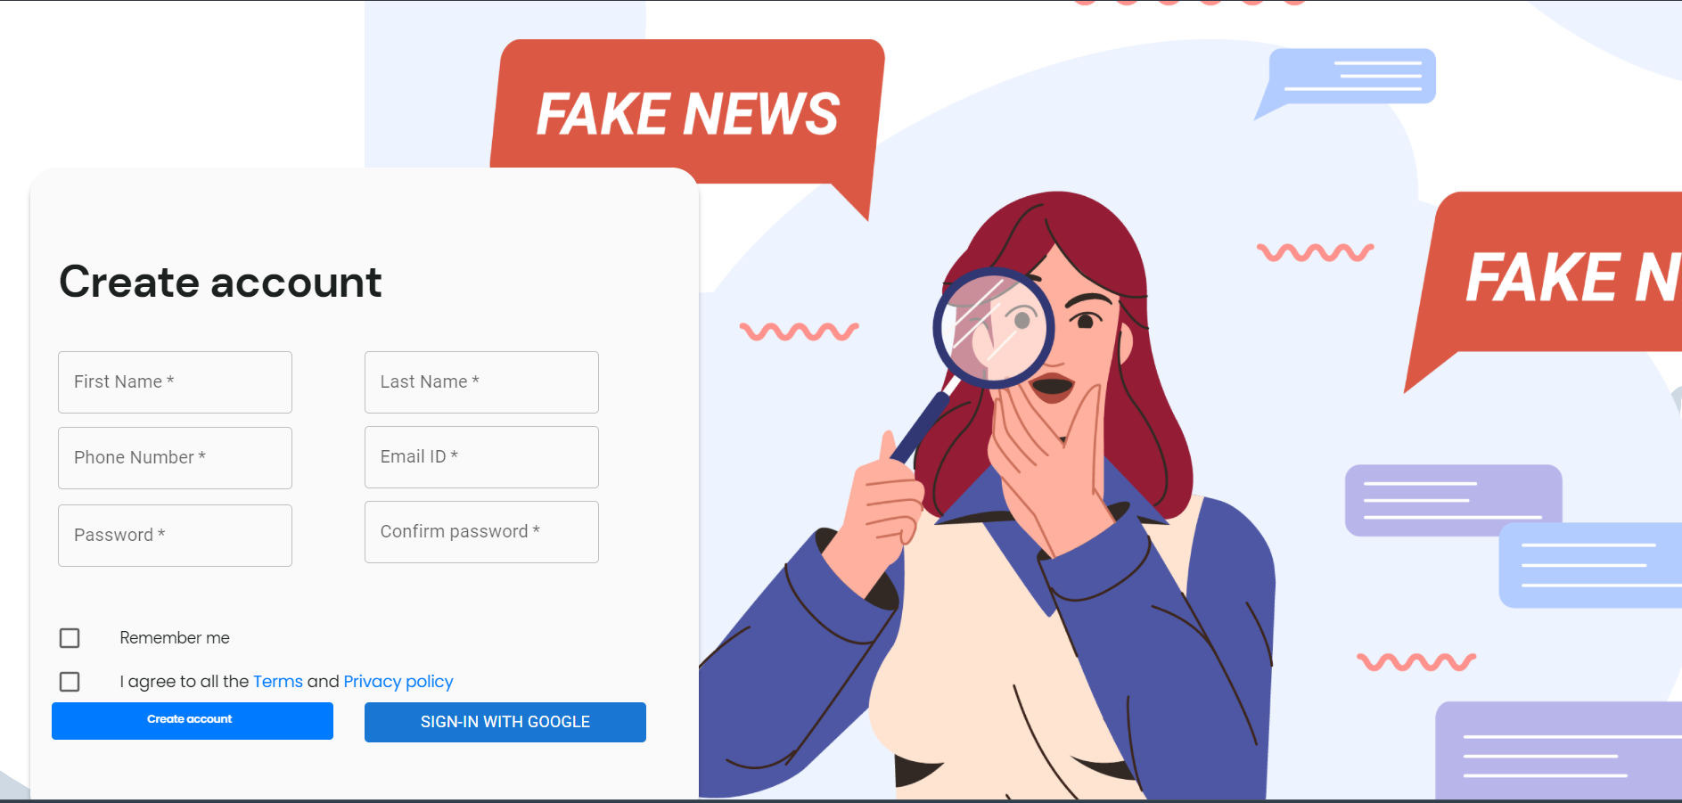Focus the Password input box
This screenshot has width=1682, height=803.
tap(175, 536)
